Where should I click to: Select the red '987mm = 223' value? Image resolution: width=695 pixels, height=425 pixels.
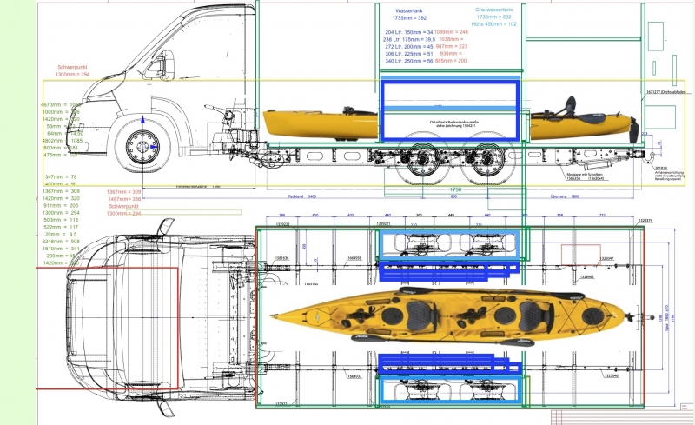point(452,46)
